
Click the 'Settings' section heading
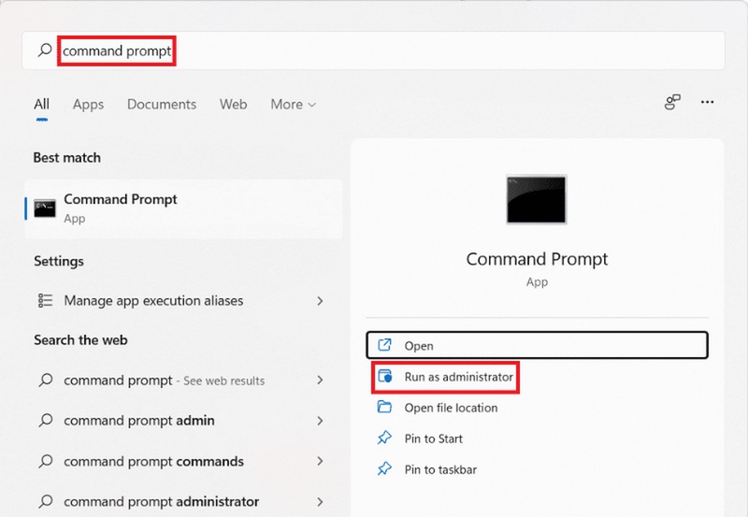(59, 262)
